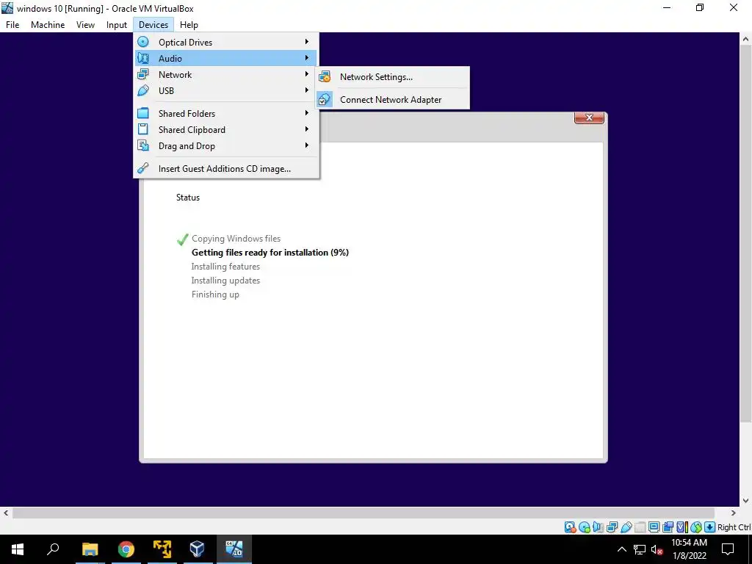
Task: Open the File menu
Action: click(12, 25)
